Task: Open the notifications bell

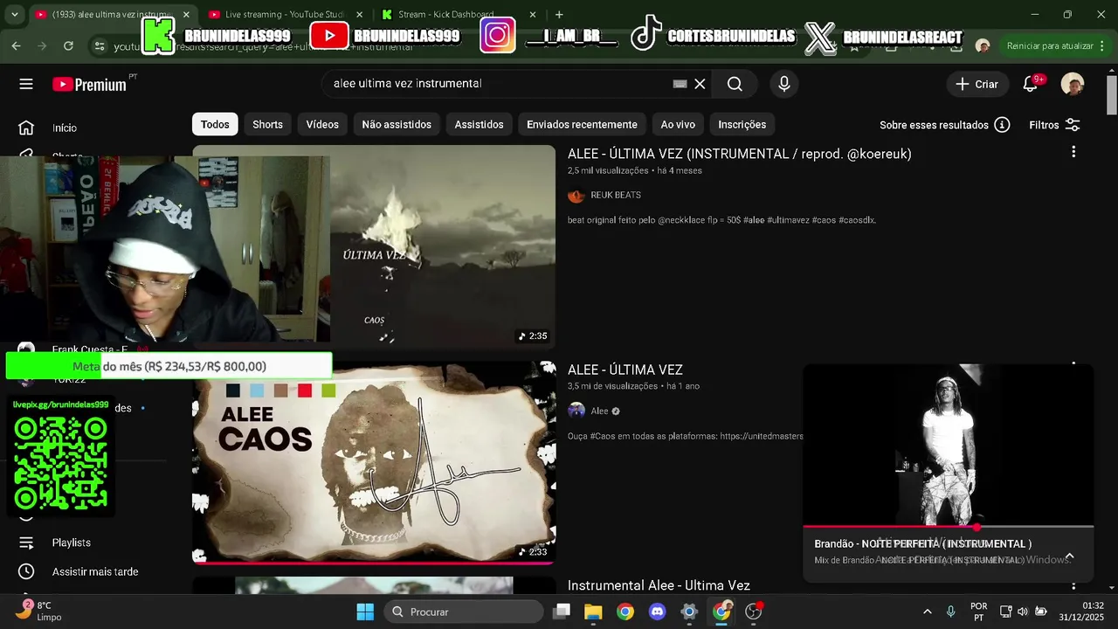Action: (x=1031, y=84)
